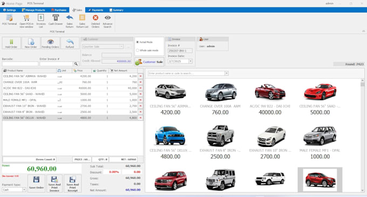This screenshot has height=197, width=367.
Task: Click the Hold Order button
Action: point(11,43)
